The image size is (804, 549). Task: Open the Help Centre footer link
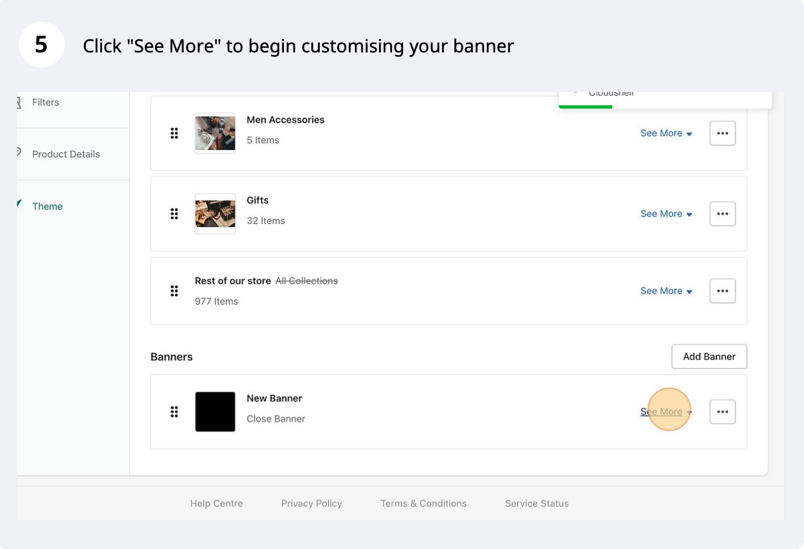pos(216,503)
